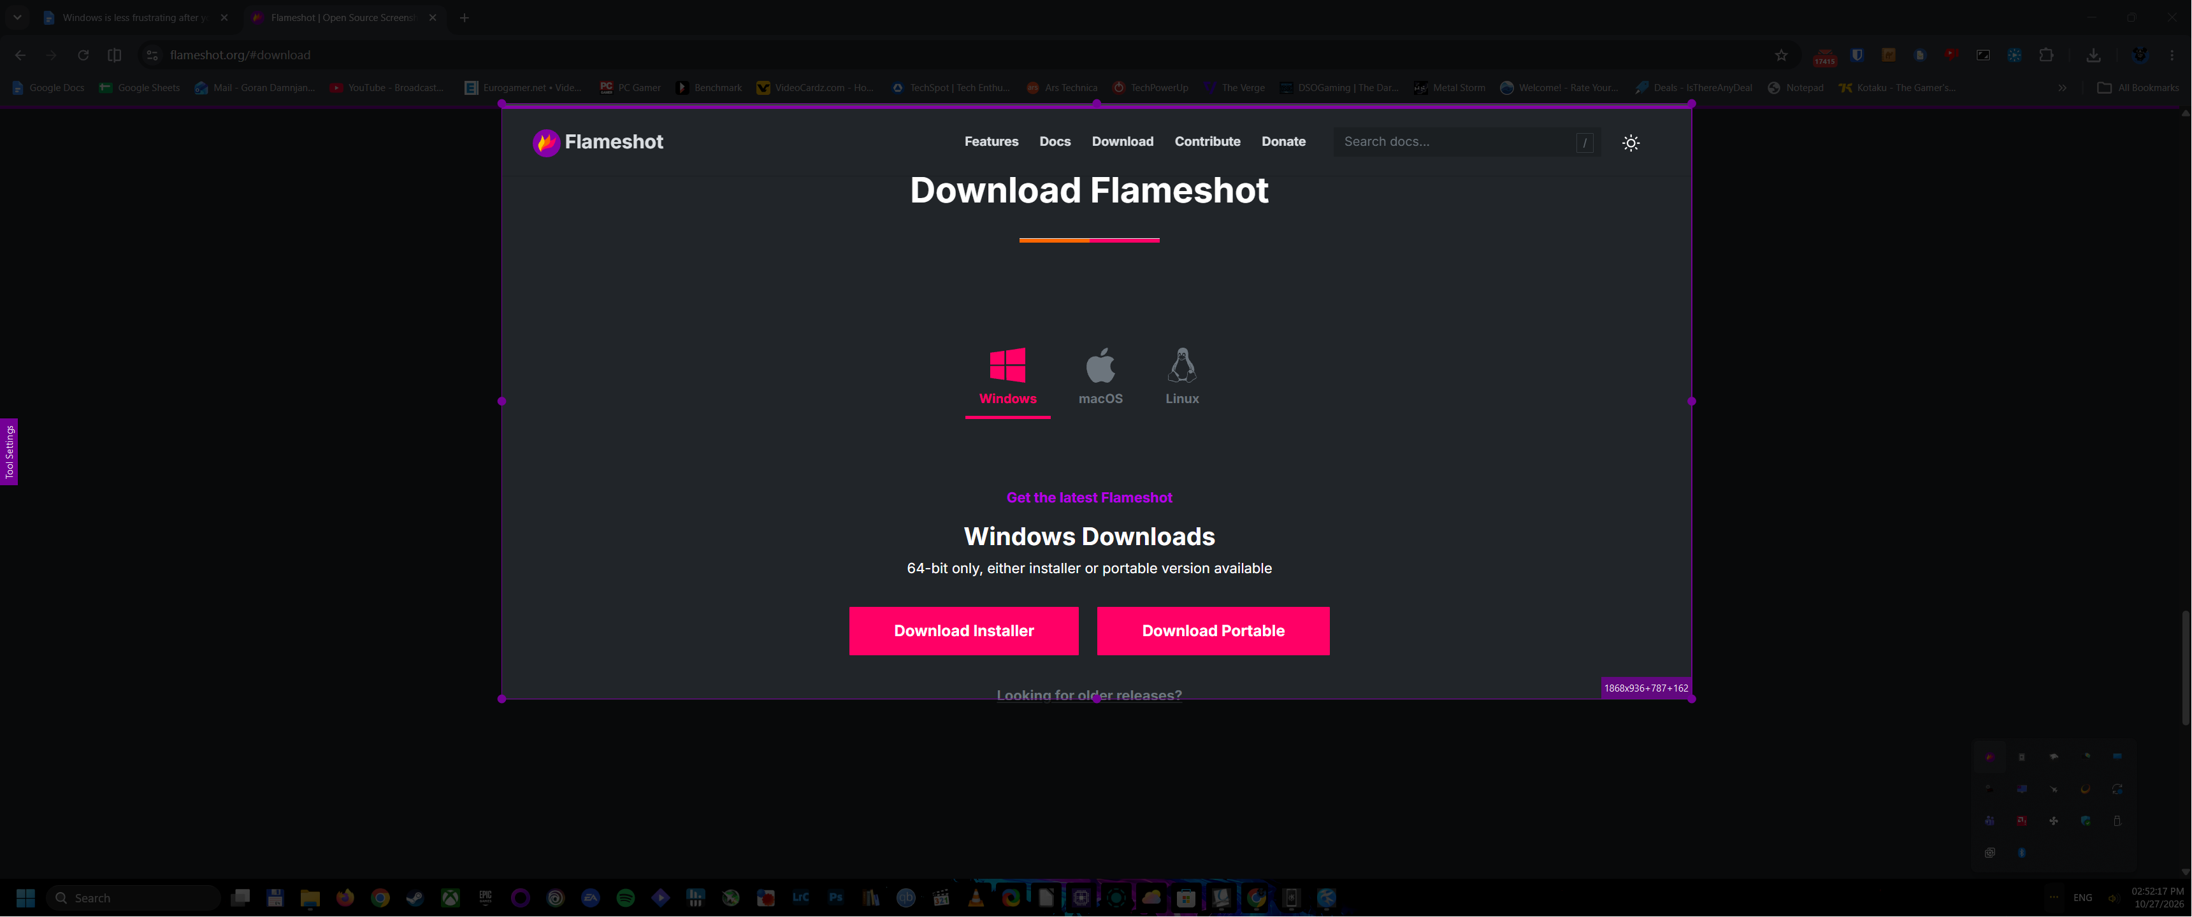Image resolution: width=2192 pixels, height=917 pixels.
Task: Open the browser Downloads icon
Action: pos(2093,55)
